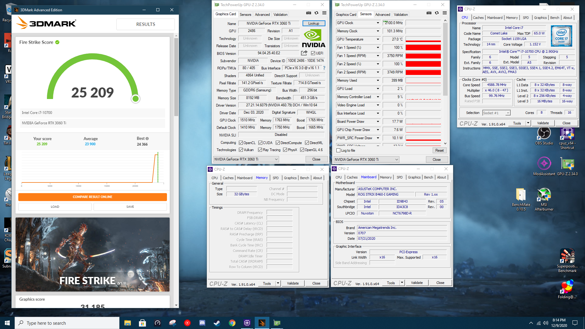Viewport: 585px width, 329px height.
Task: Click the SAVE button in 3DMark
Action: 130,207
